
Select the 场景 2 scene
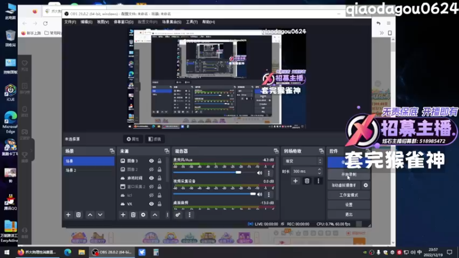click(89, 170)
